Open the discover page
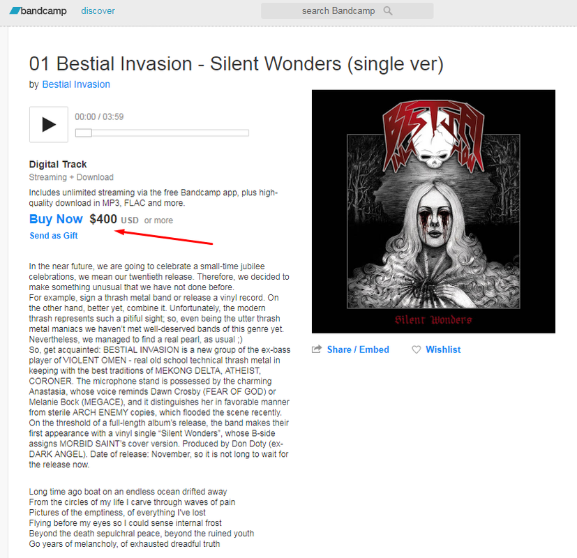This screenshot has height=558, width=577. [98, 11]
